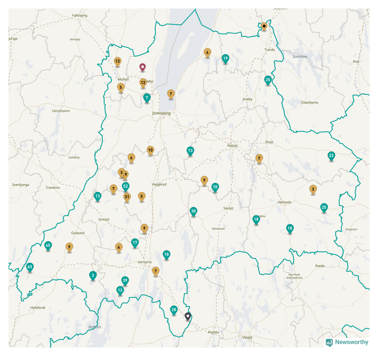Select the teal marker numbered 3

[93, 275]
